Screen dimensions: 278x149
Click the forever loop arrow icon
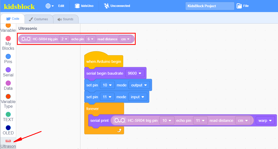pyautogui.click(x=119, y=131)
